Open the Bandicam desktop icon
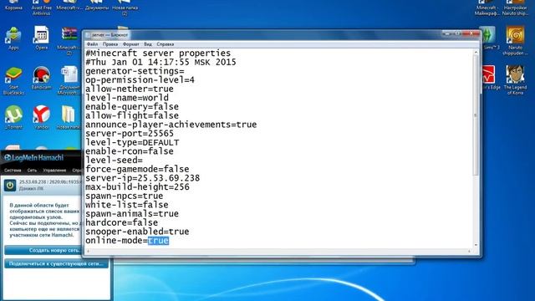Screen dimensions: 535x301 (x=41, y=79)
